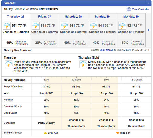Click the Partly Cloudy conditions cell
This screenshot has height=138, width=153.
click(x=46, y=123)
